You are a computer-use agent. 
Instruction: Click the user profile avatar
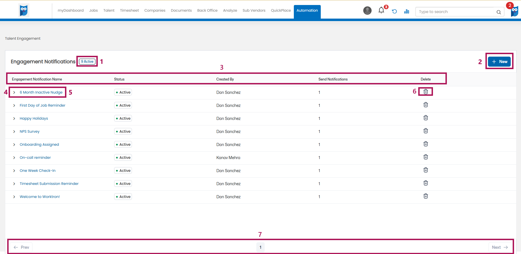(367, 11)
